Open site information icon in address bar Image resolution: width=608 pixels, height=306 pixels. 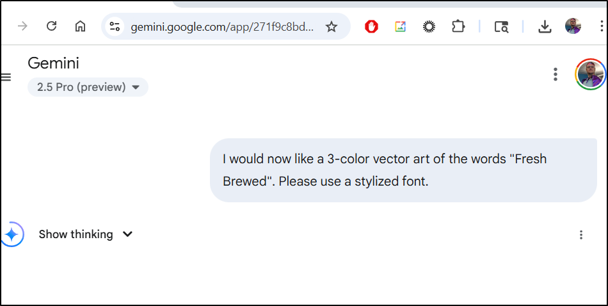[115, 26]
